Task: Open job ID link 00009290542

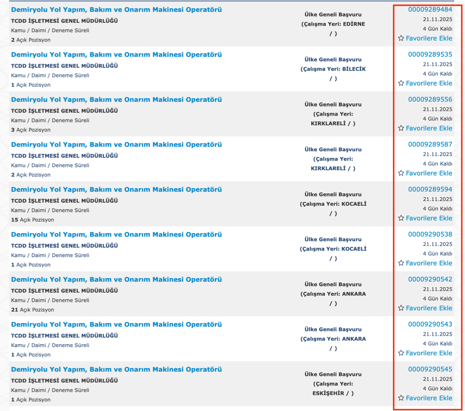Action: (430, 280)
